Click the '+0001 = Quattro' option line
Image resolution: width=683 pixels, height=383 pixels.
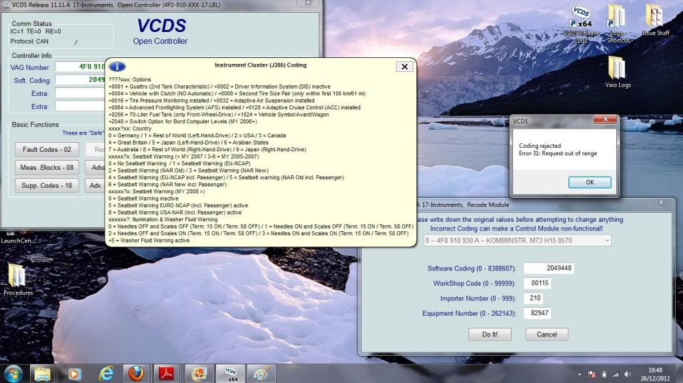219,87
